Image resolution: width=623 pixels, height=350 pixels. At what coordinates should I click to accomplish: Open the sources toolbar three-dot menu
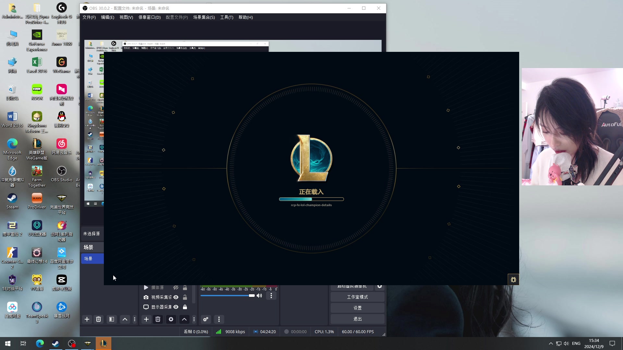pos(194,319)
